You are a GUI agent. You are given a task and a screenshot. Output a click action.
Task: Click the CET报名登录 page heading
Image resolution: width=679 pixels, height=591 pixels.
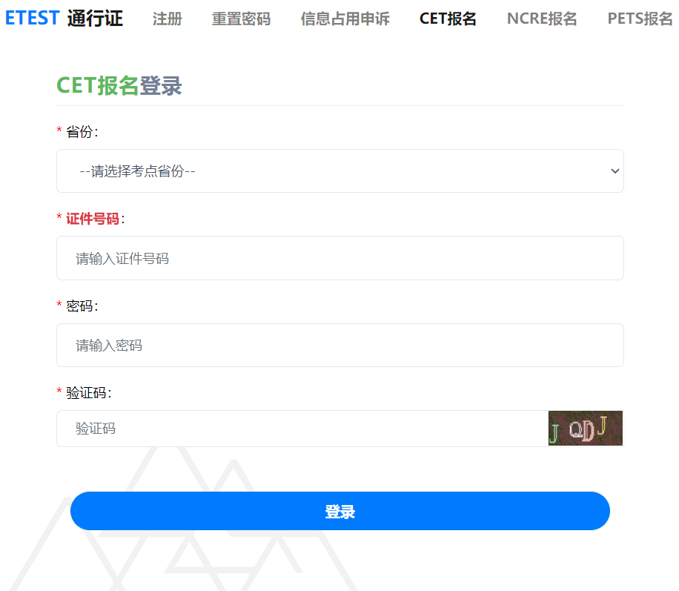click(x=119, y=85)
